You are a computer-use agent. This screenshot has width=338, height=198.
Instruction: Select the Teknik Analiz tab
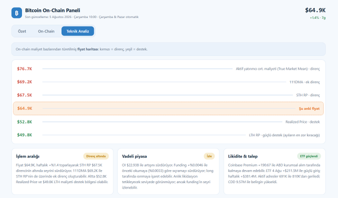click(x=78, y=31)
